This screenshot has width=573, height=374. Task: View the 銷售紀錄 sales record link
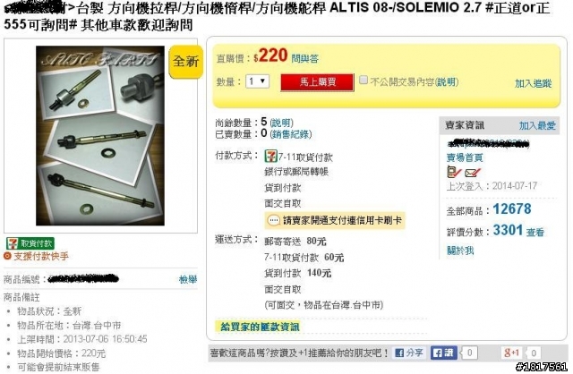(x=290, y=134)
